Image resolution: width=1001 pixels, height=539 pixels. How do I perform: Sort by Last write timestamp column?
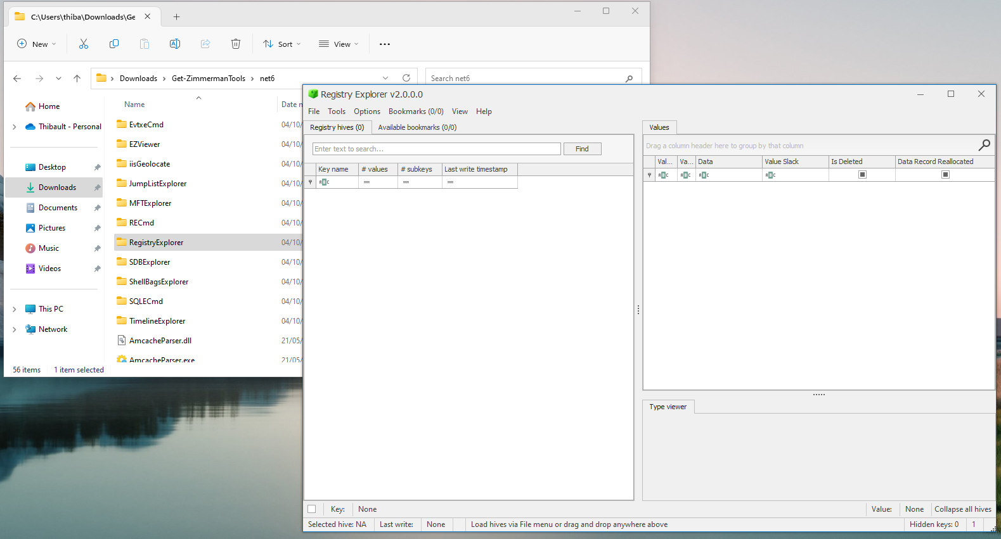coord(479,169)
